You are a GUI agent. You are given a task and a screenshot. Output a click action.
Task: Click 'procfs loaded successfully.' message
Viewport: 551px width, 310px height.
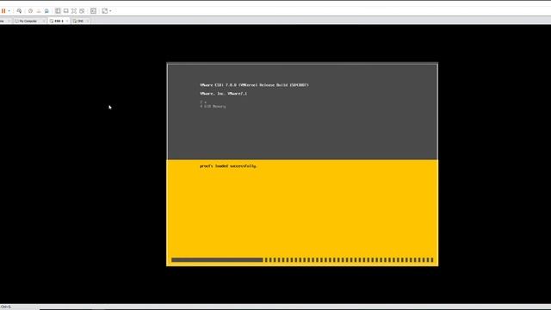[x=228, y=166]
